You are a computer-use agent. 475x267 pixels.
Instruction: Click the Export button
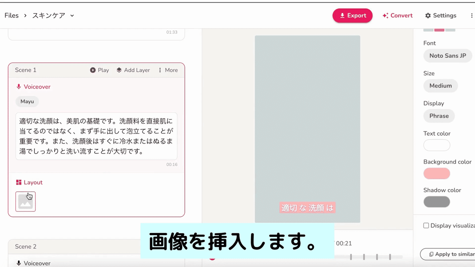coord(352,15)
